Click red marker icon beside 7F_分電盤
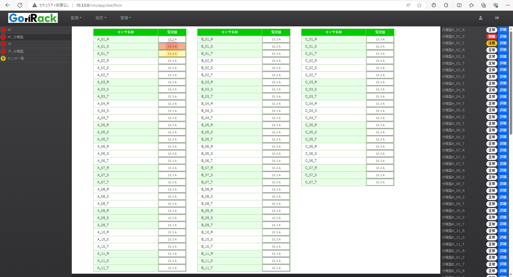 (x=3, y=51)
